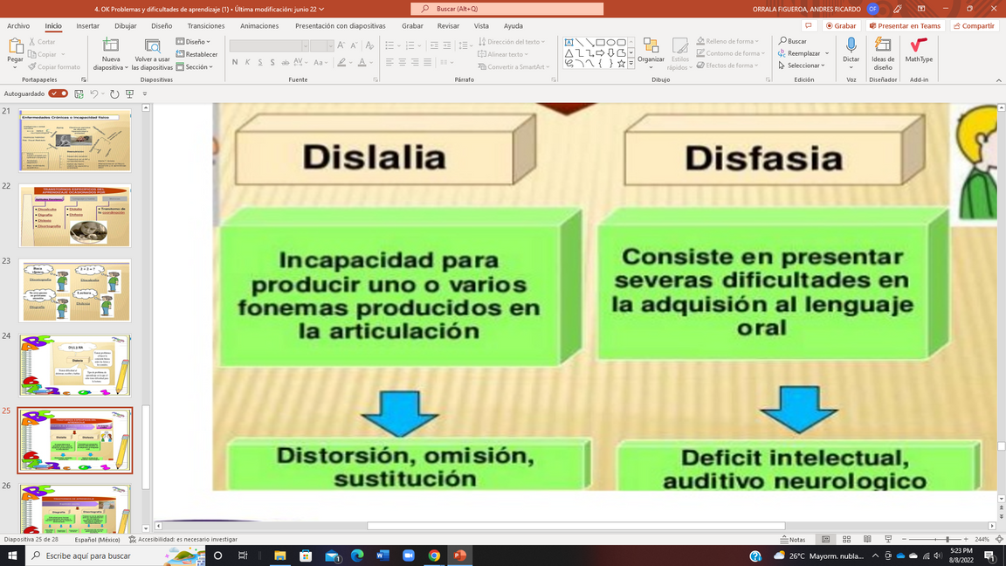1006x566 pixels.
Task: Click Nueva diapositiva icon
Action: click(x=110, y=45)
